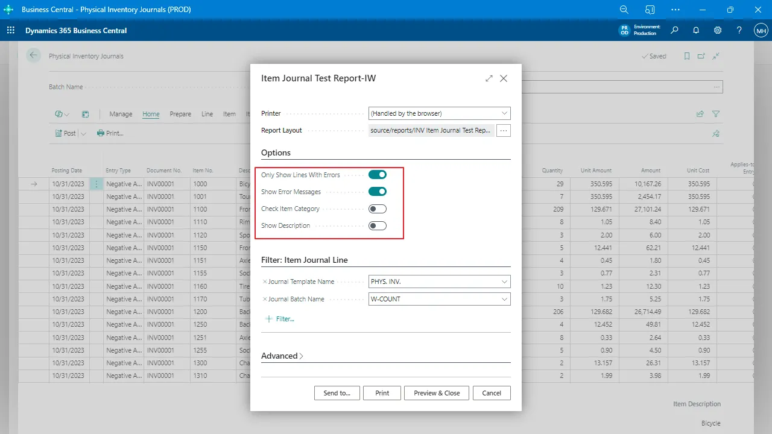This screenshot has width=772, height=434.
Task: Turn on Show Description toggle
Action: click(x=378, y=225)
